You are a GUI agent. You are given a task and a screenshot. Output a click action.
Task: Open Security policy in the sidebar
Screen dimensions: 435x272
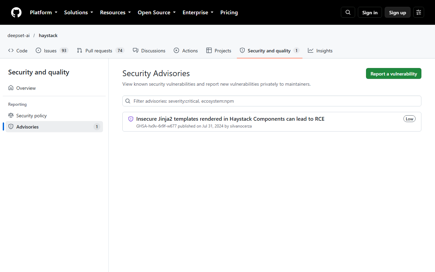[x=54, y=116]
